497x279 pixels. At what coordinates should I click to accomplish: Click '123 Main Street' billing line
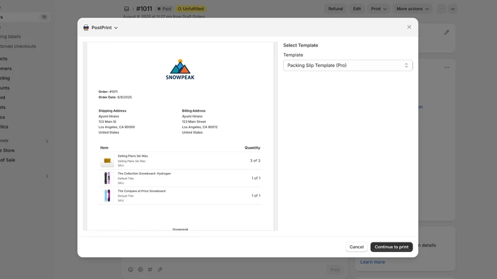point(194,122)
